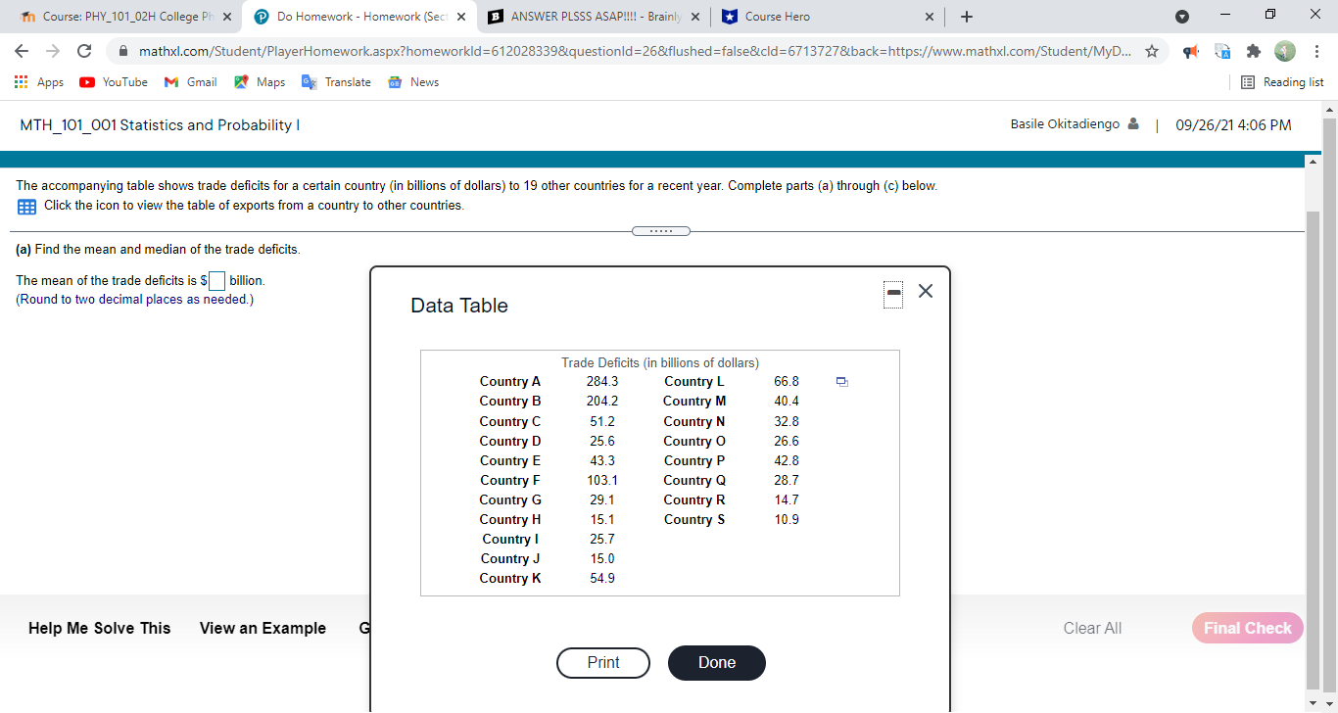Click the Country Q label
Screen dimensions: 1338x713
point(694,481)
